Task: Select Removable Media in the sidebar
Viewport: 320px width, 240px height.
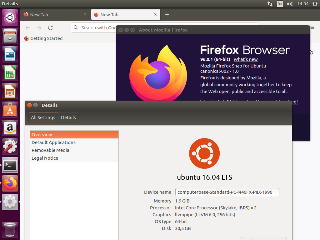Action: (74, 150)
